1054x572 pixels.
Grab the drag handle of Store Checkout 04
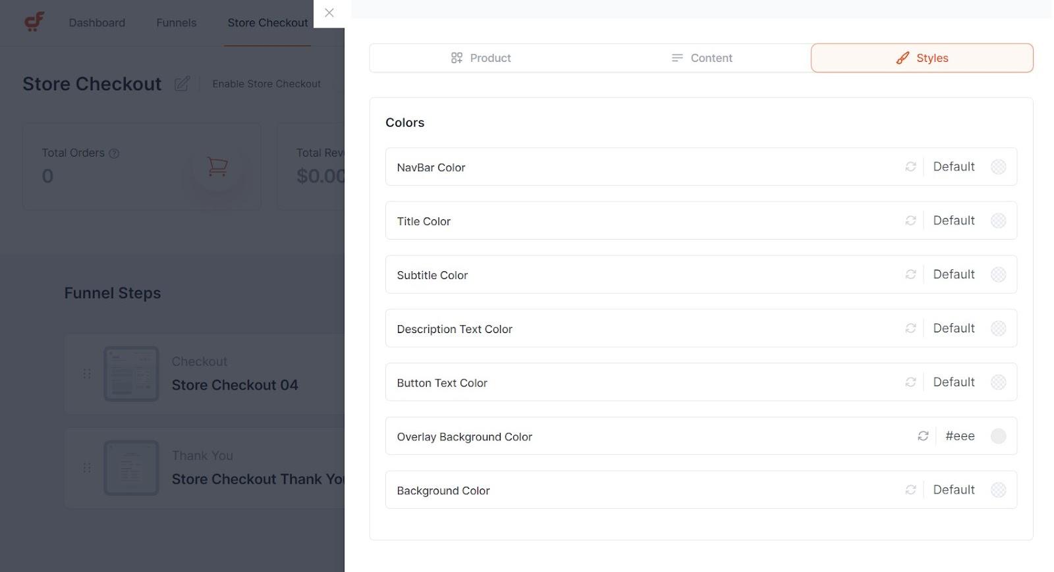(x=86, y=374)
